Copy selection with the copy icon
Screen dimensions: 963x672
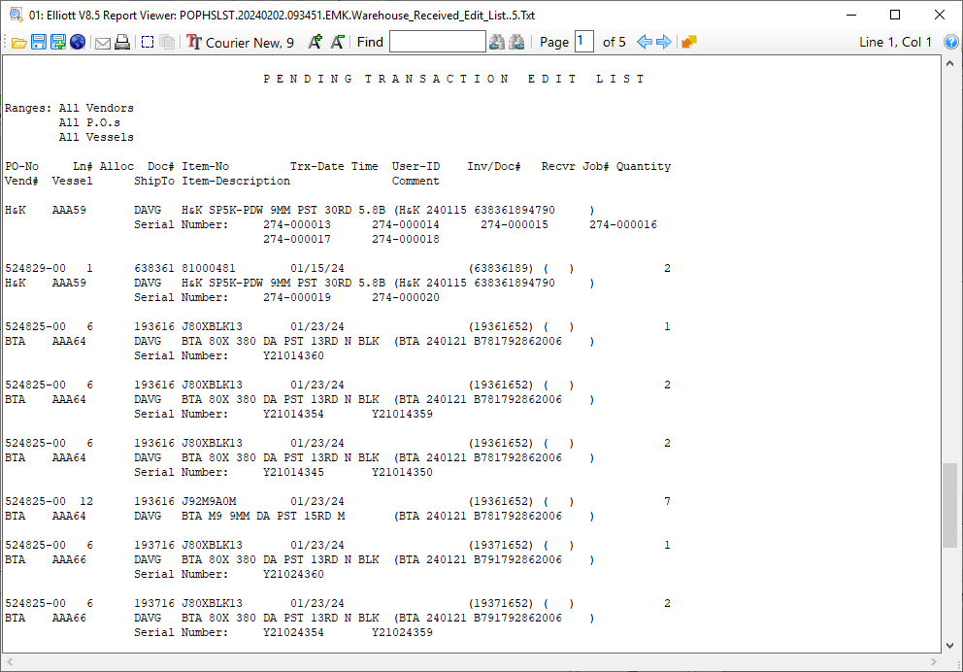167,43
